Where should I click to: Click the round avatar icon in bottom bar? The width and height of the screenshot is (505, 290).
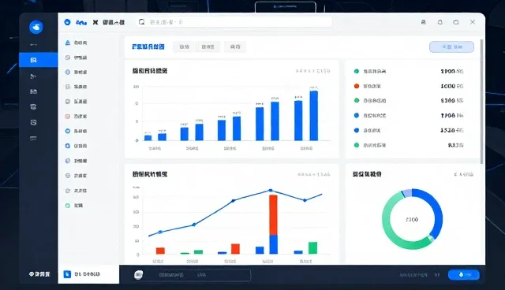click(139, 275)
